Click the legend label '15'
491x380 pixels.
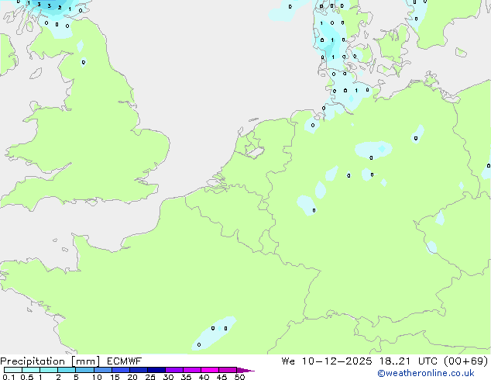[x=115, y=377]
